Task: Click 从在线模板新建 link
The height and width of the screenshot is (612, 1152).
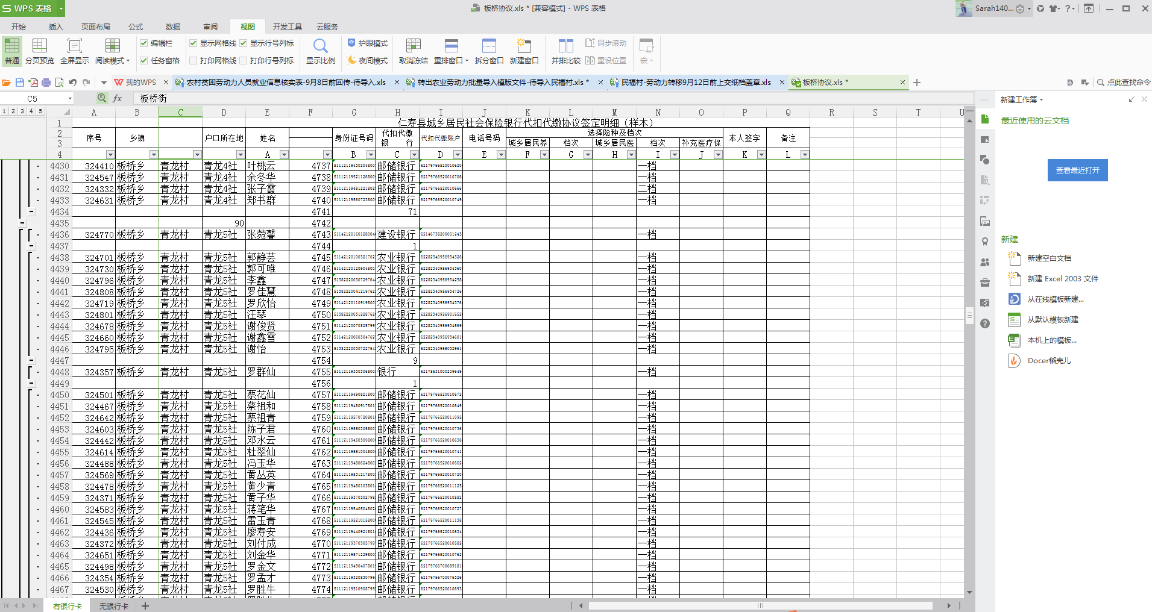Action: pyautogui.click(x=1056, y=299)
